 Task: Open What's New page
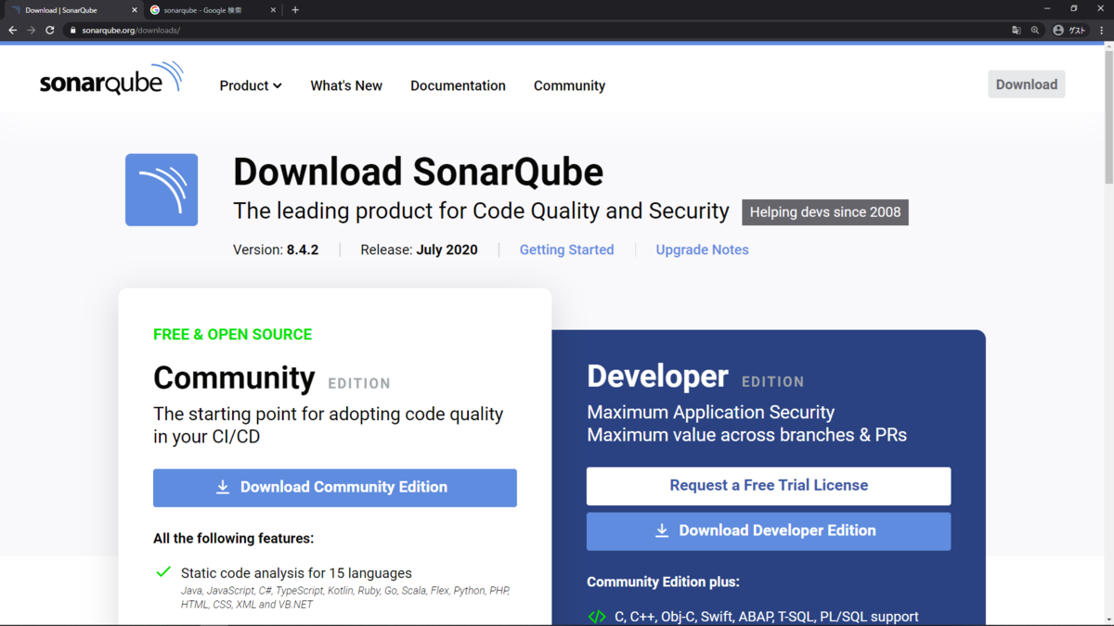click(346, 85)
